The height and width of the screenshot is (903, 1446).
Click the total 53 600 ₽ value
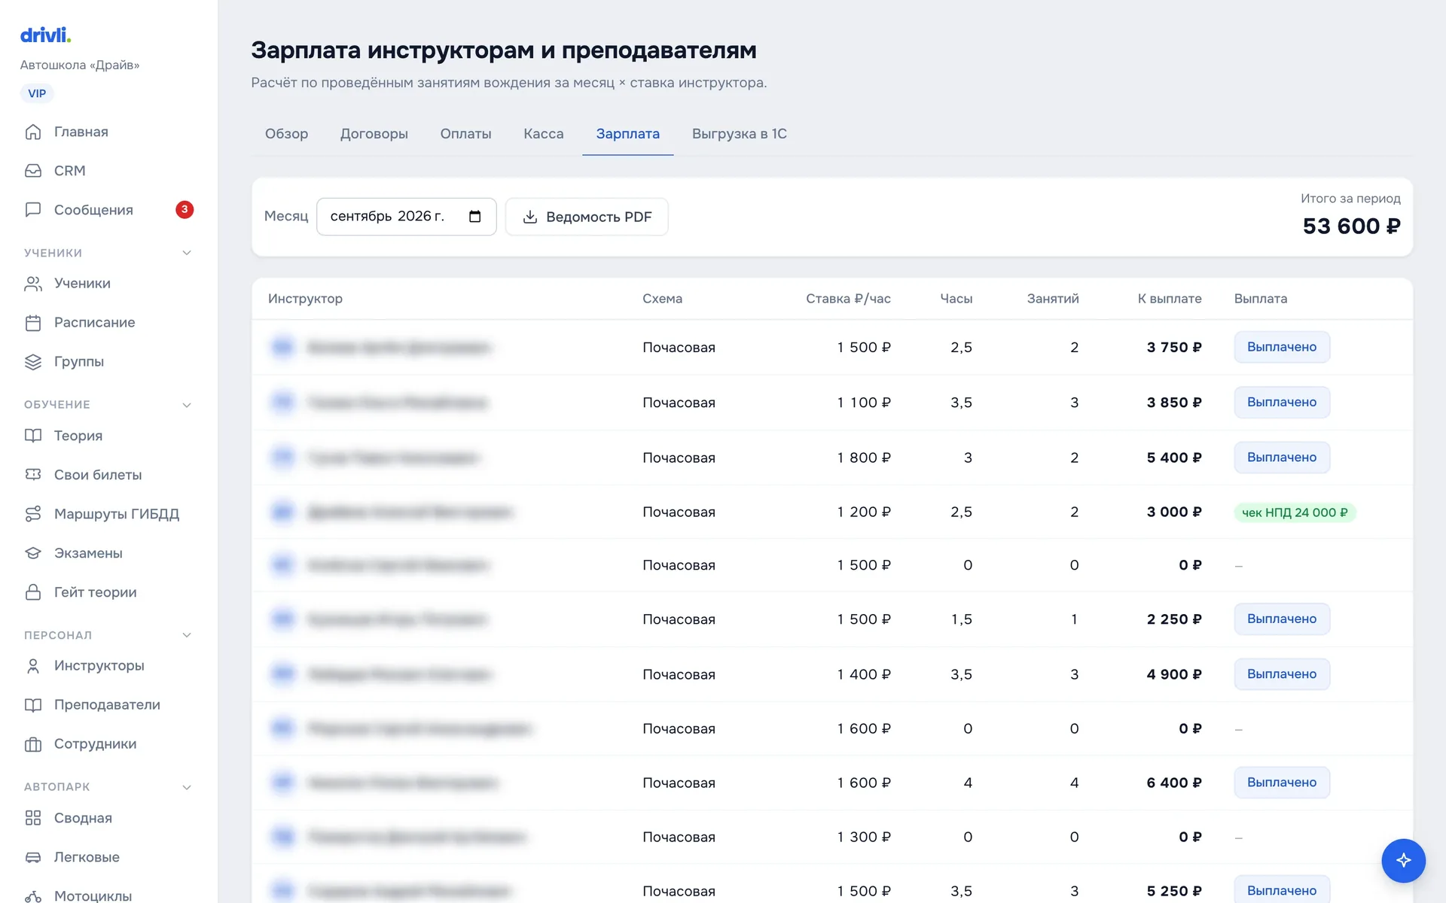pyautogui.click(x=1351, y=226)
